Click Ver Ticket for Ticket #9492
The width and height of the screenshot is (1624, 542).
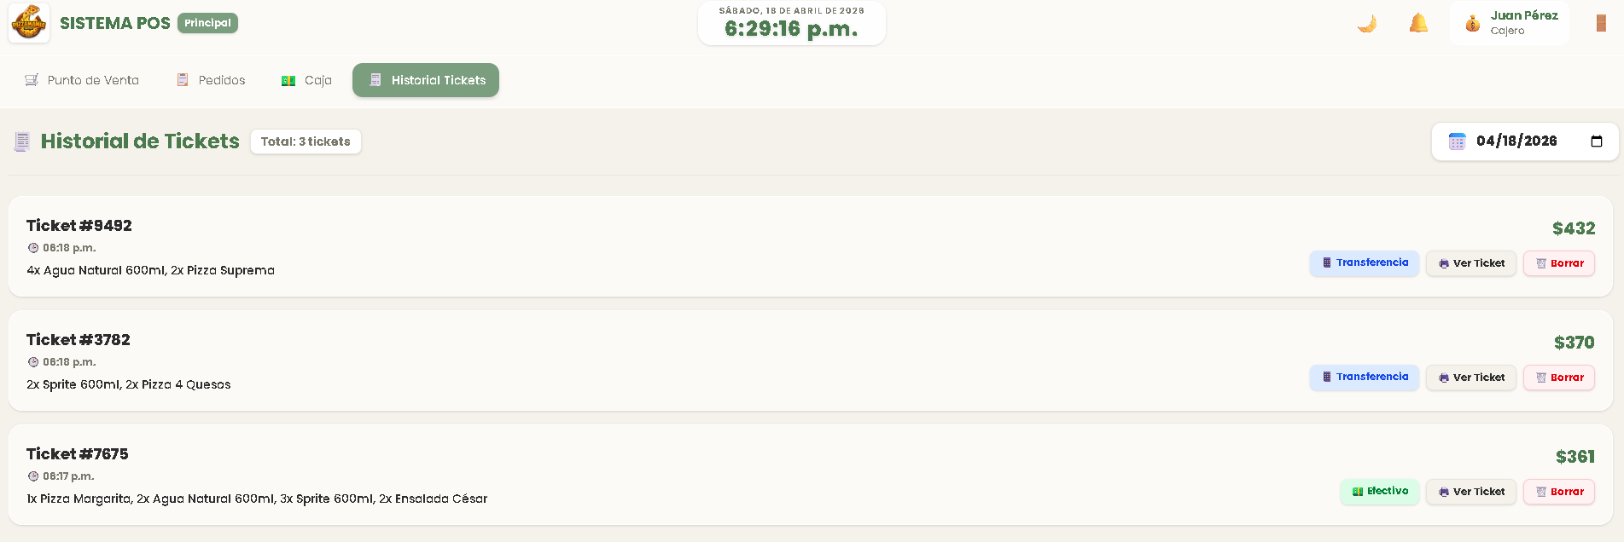click(x=1470, y=263)
